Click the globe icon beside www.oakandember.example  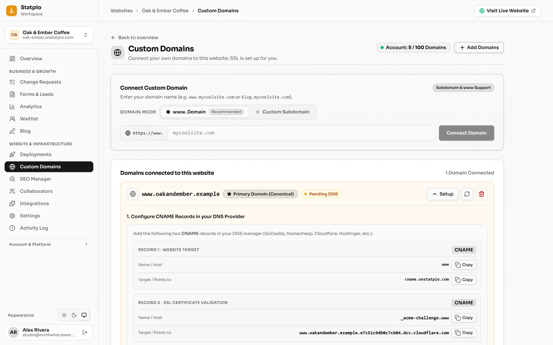pos(133,194)
